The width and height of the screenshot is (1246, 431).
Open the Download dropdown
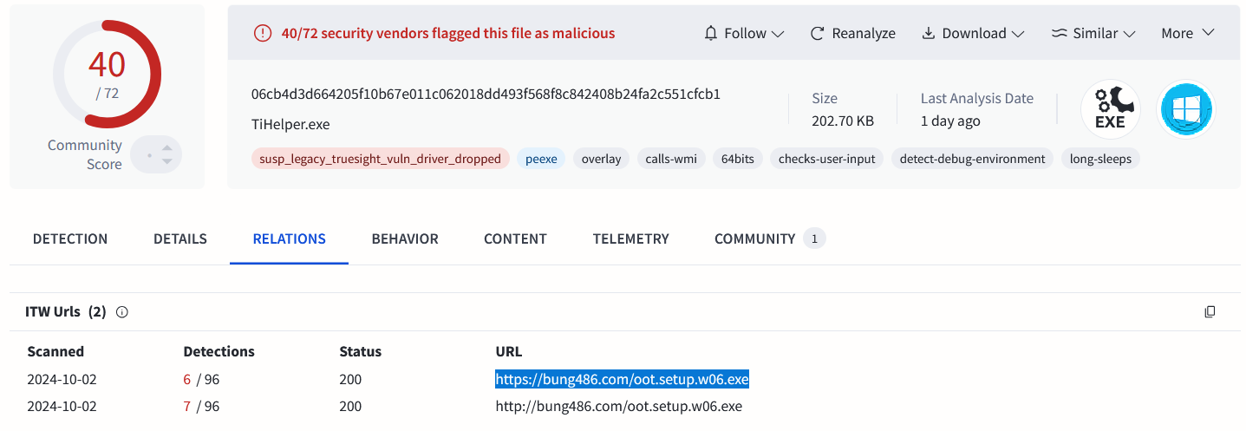tap(973, 33)
